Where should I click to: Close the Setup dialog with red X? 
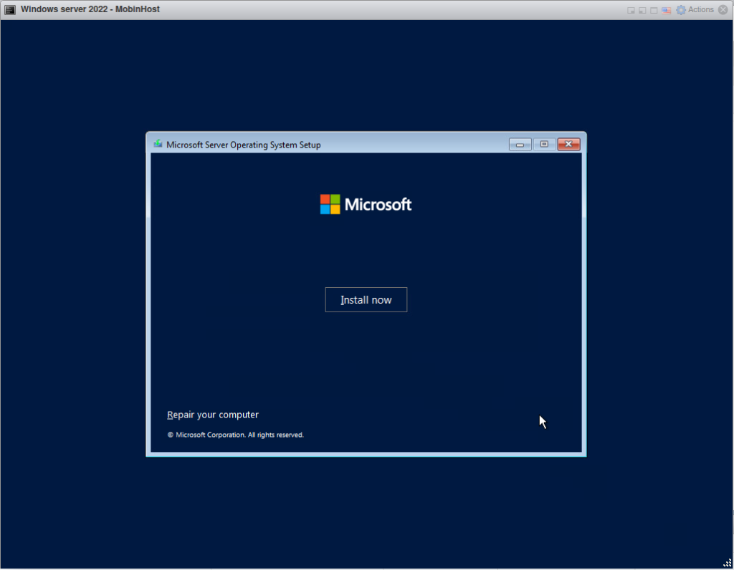pos(568,144)
